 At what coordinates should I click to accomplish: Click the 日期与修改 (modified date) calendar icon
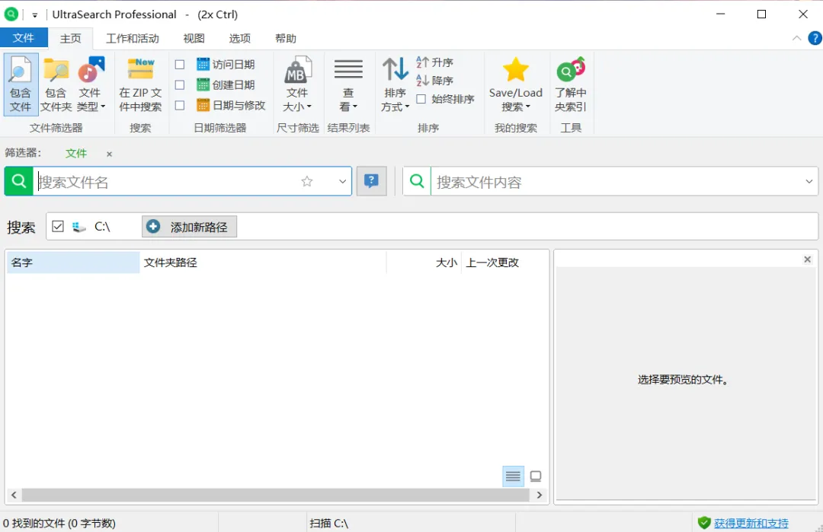pos(203,105)
